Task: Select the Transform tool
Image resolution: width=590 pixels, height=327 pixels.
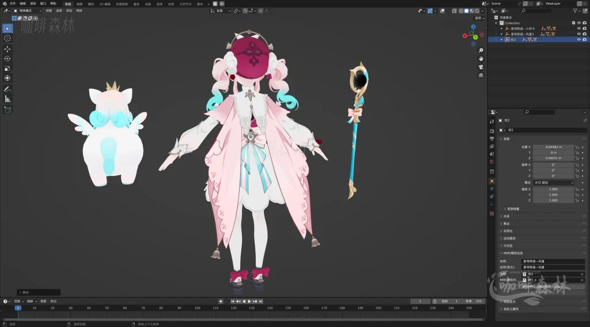Action: [x=7, y=78]
